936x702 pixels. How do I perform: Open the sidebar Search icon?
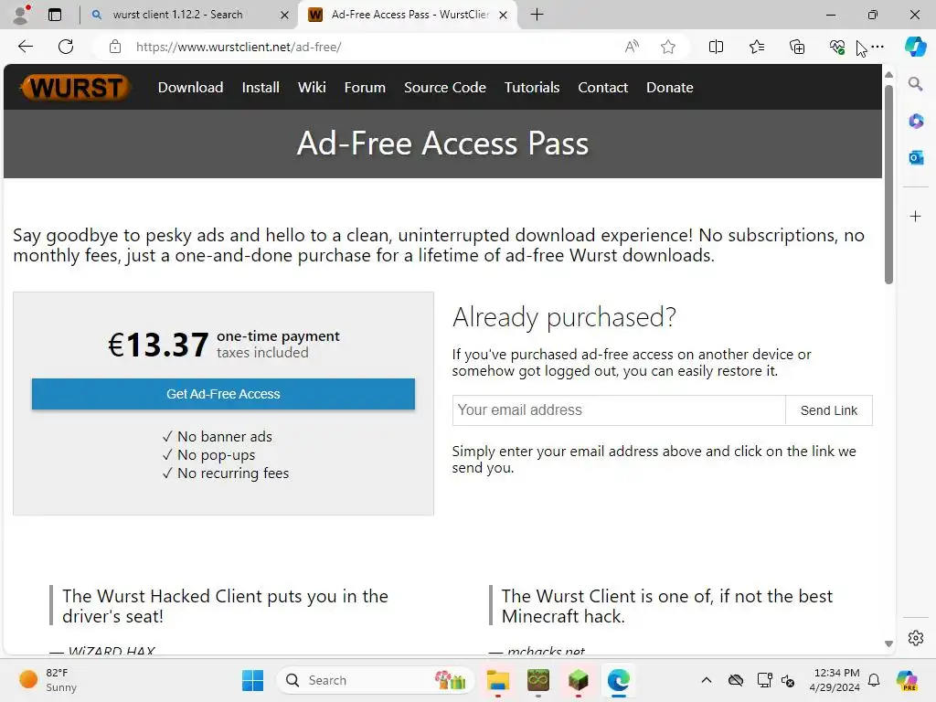coord(915,83)
